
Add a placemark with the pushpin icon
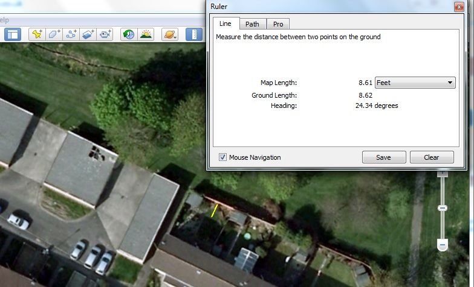coord(37,34)
